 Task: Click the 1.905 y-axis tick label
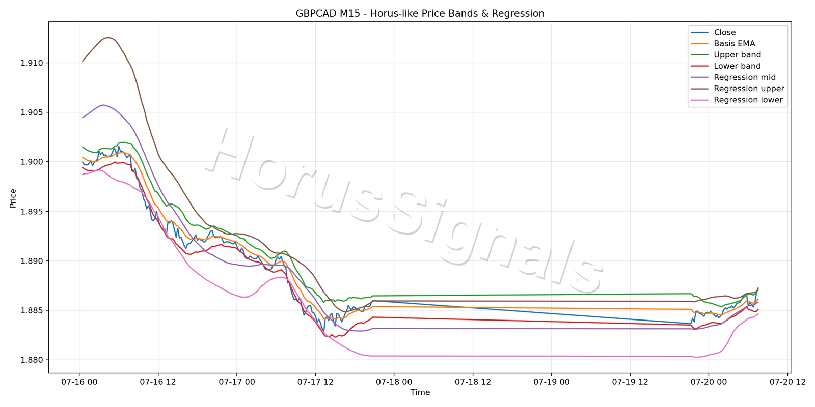pyautogui.click(x=32, y=112)
